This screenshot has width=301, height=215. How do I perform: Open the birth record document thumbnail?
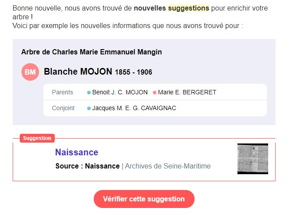click(x=253, y=159)
